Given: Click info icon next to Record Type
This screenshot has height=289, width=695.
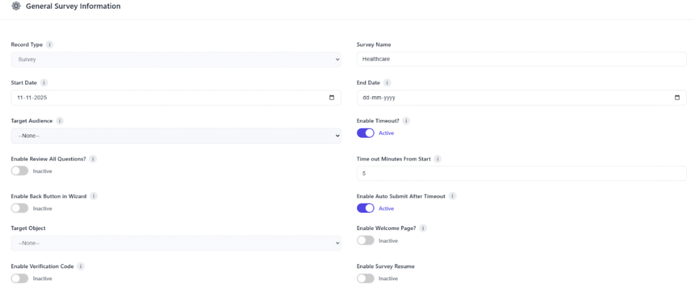Looking at the screenshot, I should coord(50,45).
